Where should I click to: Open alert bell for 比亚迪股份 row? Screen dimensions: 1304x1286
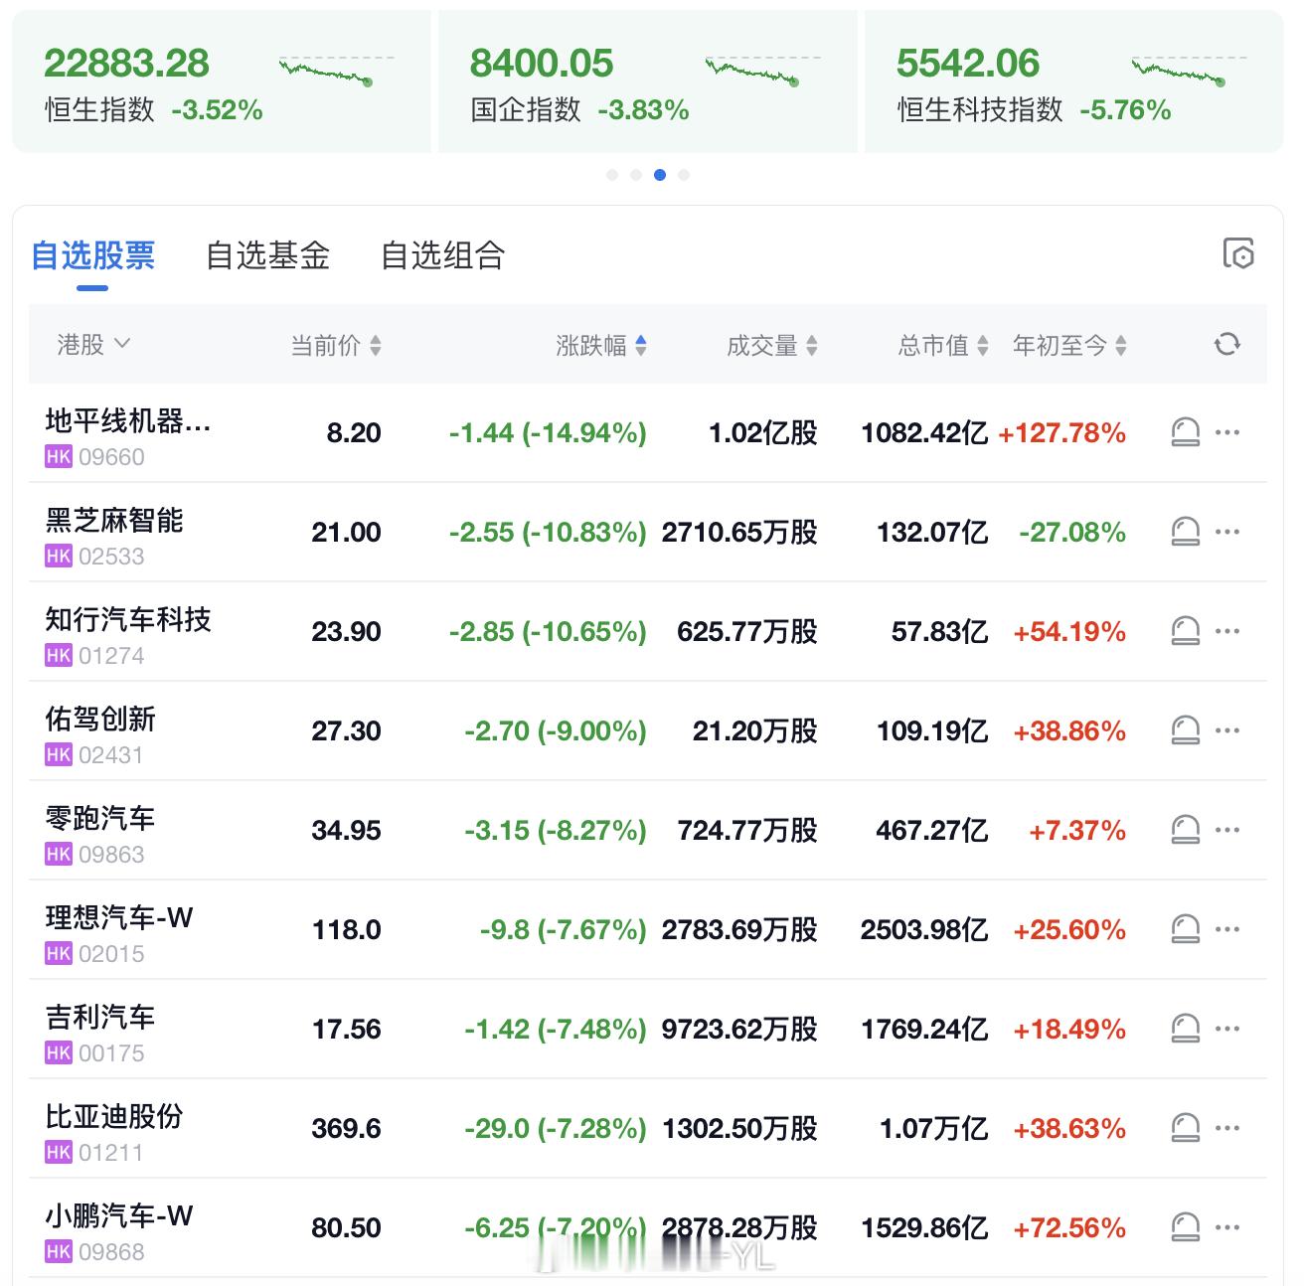click(x=1185, y=1128)
